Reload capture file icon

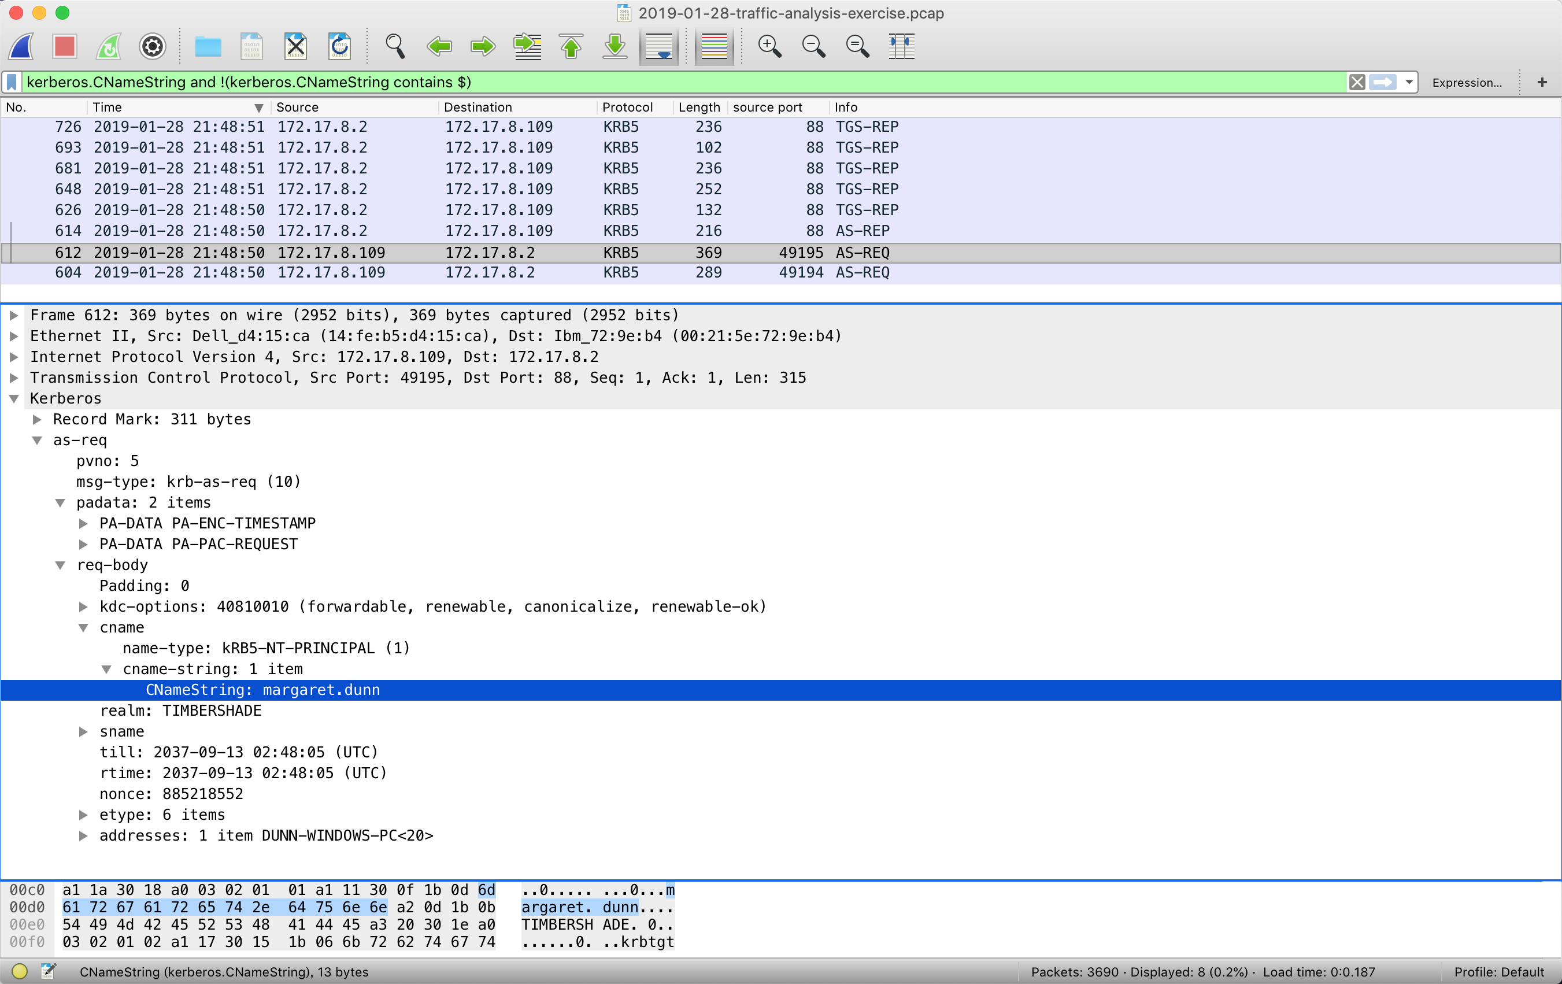(x=339, y=47)
